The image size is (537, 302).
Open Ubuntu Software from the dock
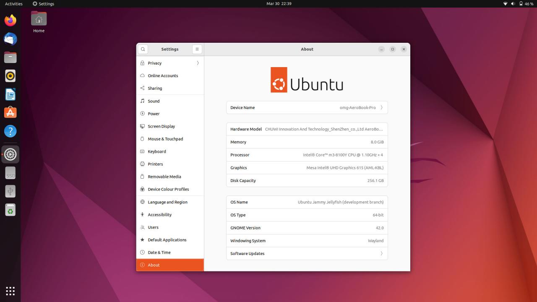(10, 112)
